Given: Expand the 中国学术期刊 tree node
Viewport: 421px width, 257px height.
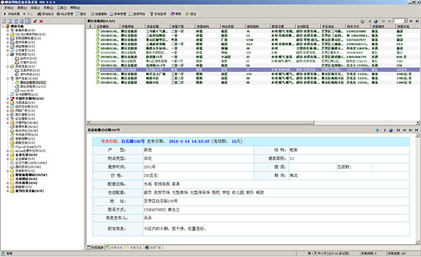Looking at the screenshot, I should [8, 99].
